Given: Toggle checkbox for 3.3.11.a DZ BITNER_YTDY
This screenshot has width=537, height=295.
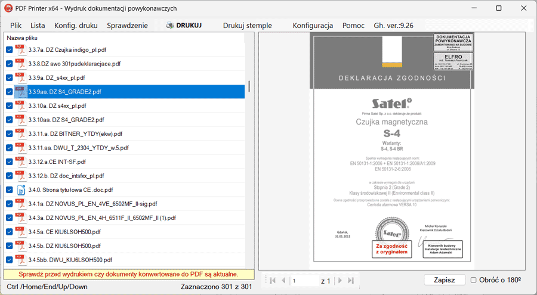Looking at the screenshot, I should [x=9, y=134].
